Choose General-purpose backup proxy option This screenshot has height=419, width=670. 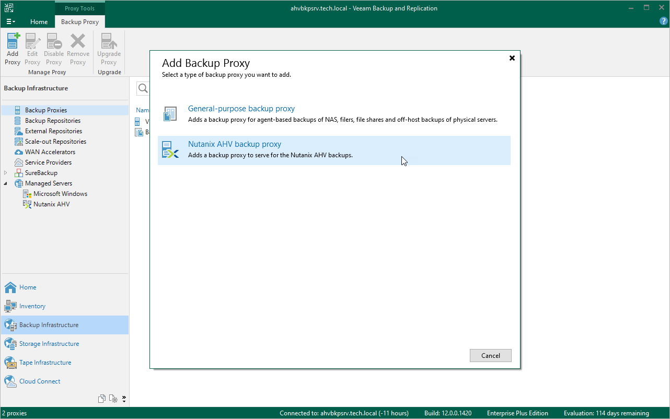point(334,114)
